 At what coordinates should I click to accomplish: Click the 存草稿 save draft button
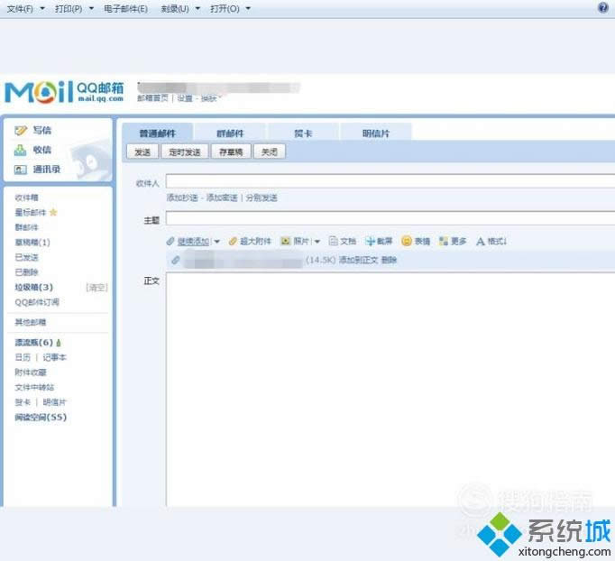[x=231, y=152]
